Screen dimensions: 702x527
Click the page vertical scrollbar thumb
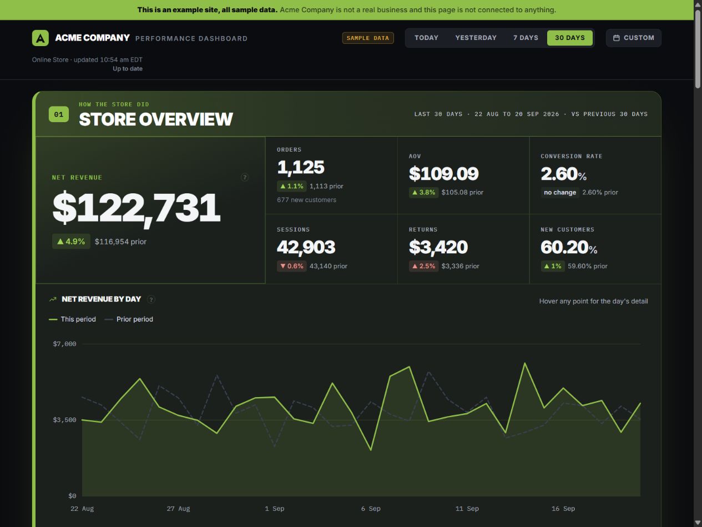698,49
